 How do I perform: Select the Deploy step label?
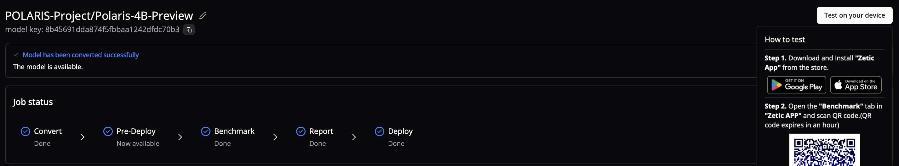coord(400,131)
